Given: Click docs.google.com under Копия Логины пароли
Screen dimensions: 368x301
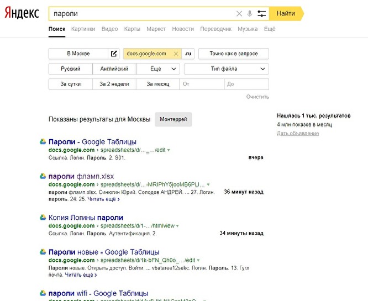Looking at the screenshot, I should click(71, 226).
